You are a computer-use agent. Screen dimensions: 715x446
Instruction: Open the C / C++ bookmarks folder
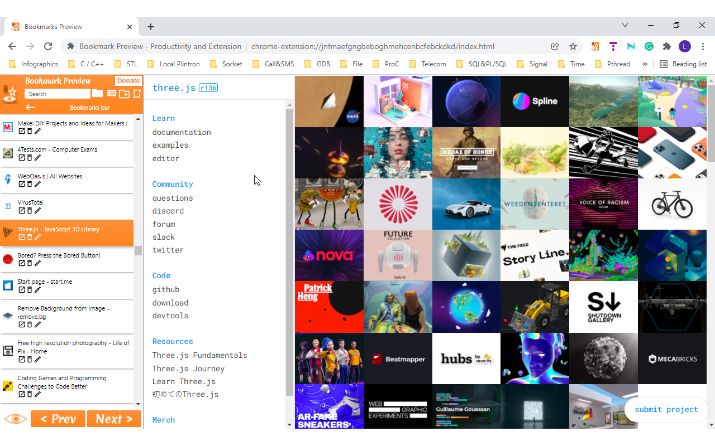pyautogui.click(x=86, y=64)
